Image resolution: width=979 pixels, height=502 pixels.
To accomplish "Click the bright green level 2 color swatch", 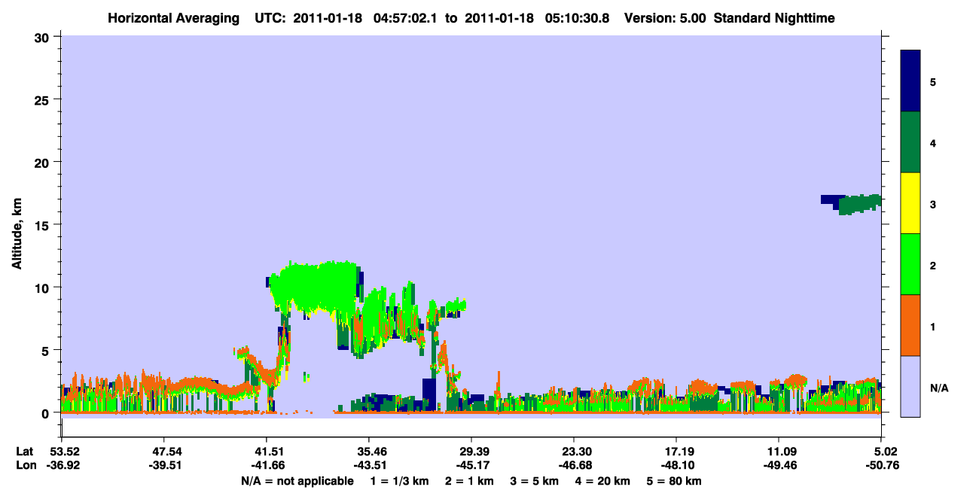I will [x=910, y=264].
